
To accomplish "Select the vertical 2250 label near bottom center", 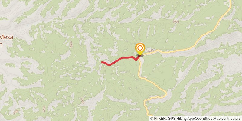I will tap(82, 101).
